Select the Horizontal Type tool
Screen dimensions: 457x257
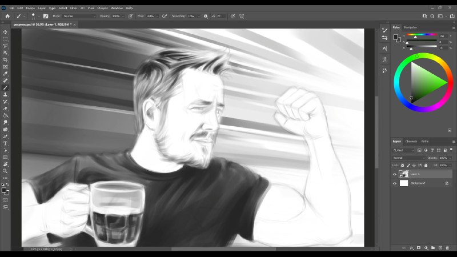(x=6, y=143)
